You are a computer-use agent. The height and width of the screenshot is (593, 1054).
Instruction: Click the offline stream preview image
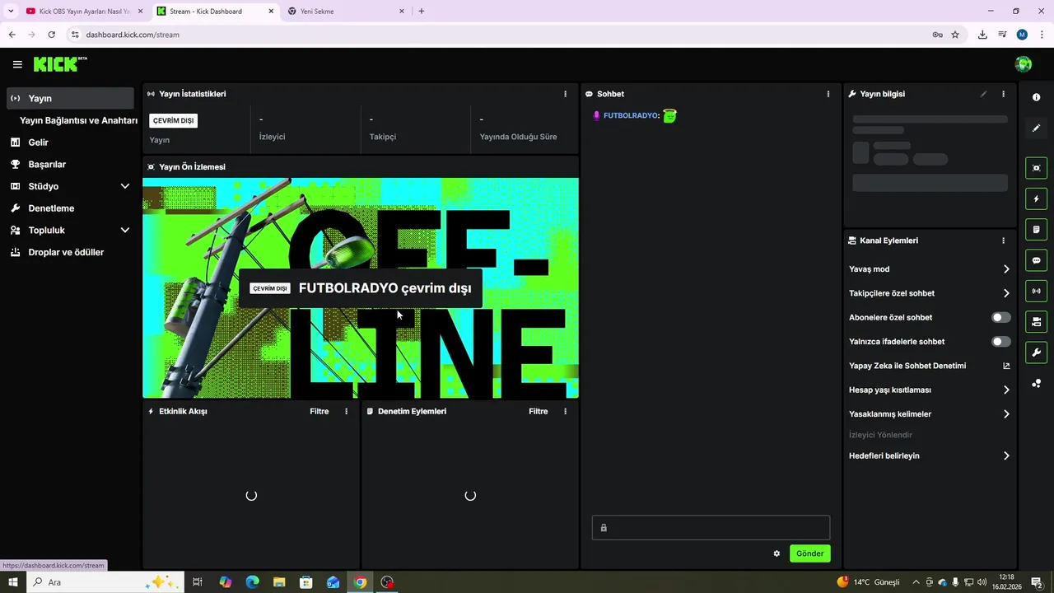pyautogui.click(x=361, y=288)
